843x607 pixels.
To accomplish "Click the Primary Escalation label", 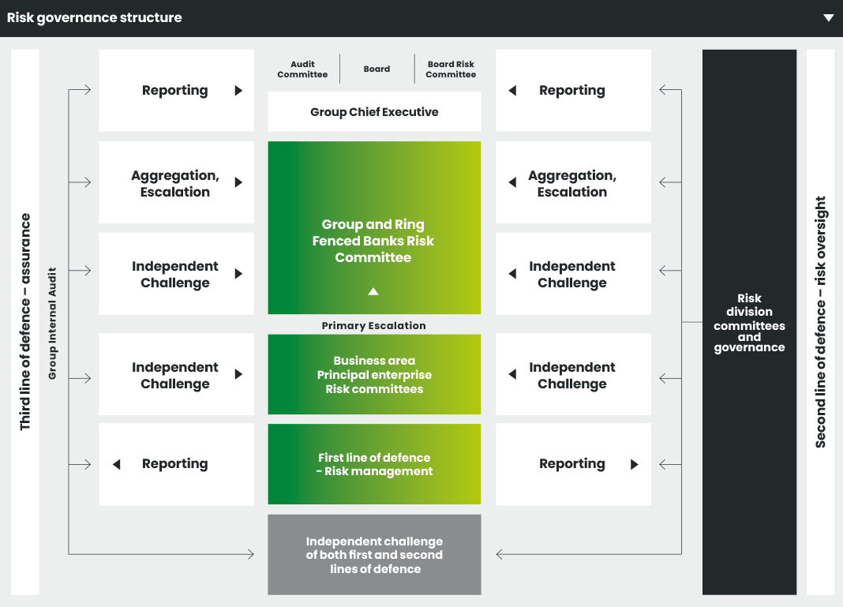I will 373,325.
